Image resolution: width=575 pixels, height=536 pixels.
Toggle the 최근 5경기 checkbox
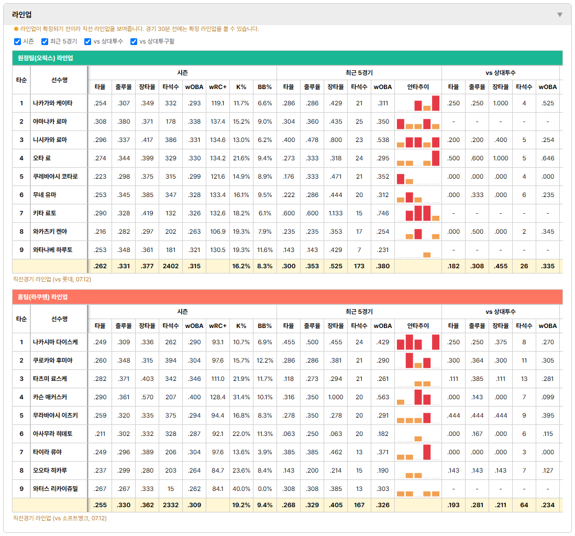pos(45,41)
